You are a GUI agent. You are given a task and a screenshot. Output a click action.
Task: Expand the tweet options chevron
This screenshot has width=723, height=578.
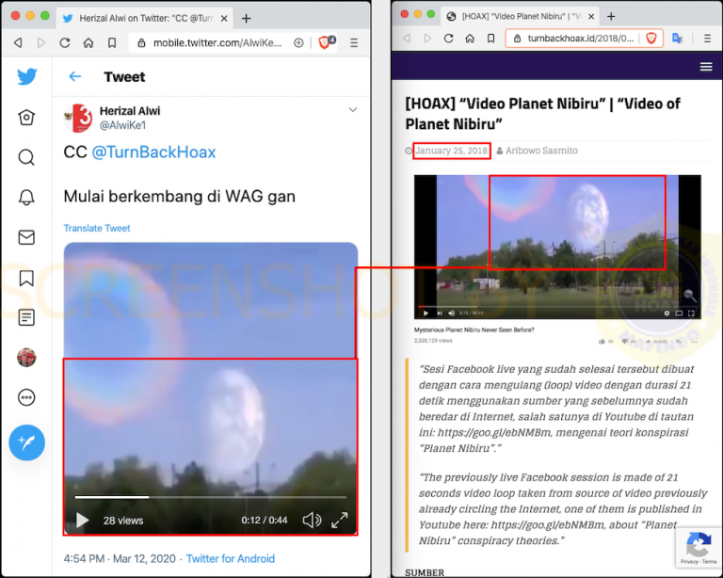(x=353, y=110)
